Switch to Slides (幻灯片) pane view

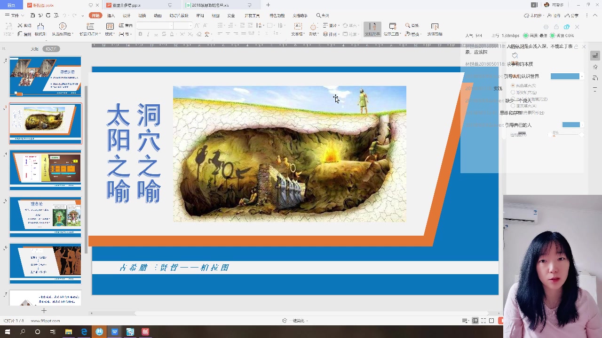click(51, 49)
